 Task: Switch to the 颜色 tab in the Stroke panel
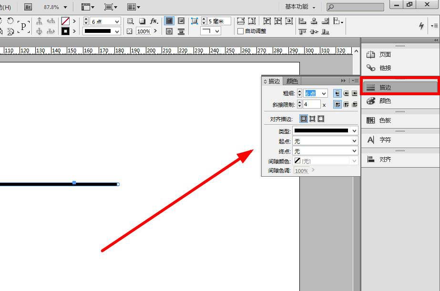pos(292,81)
